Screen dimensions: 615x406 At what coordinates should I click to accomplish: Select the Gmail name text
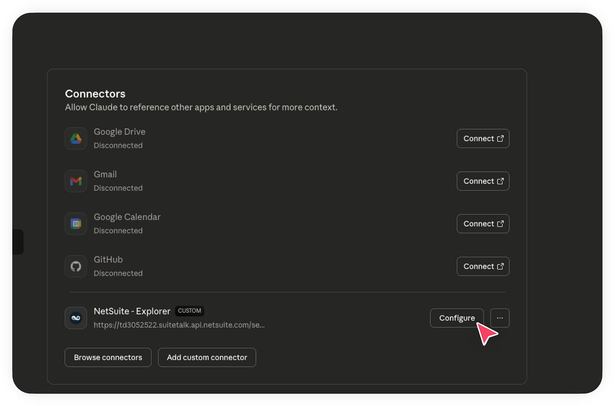pyautogui.click(x=105, y=174)
